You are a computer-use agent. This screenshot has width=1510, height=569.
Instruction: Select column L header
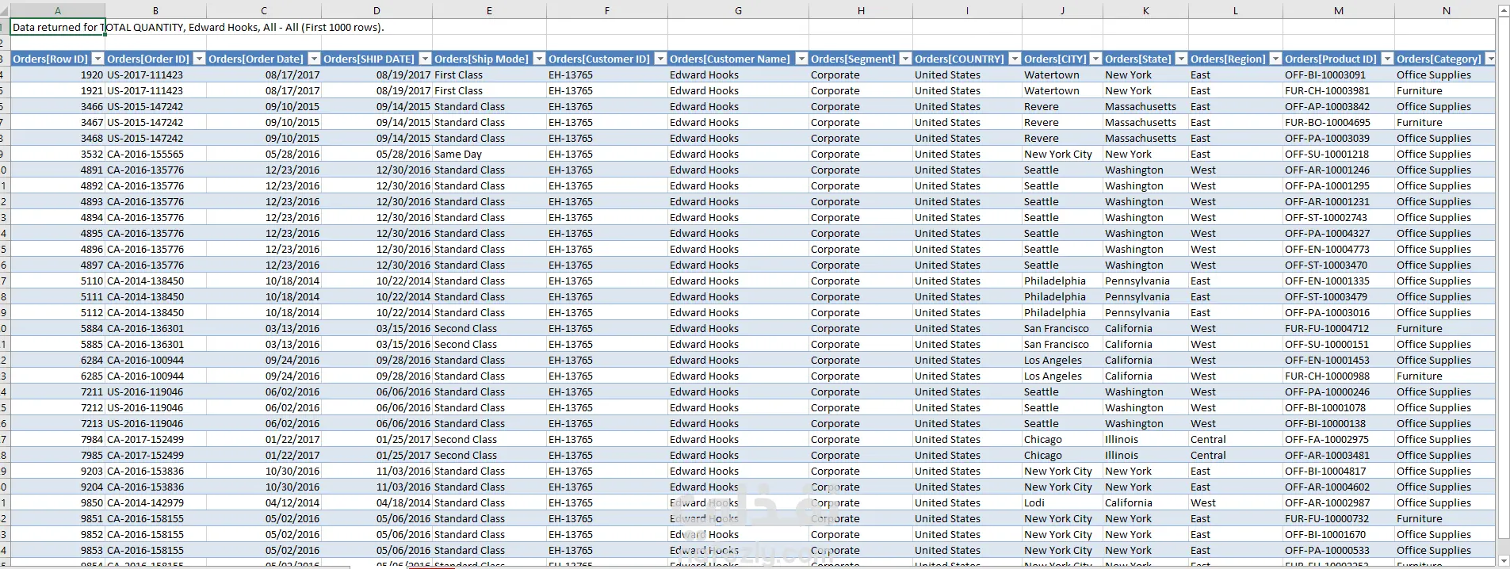1235,10
